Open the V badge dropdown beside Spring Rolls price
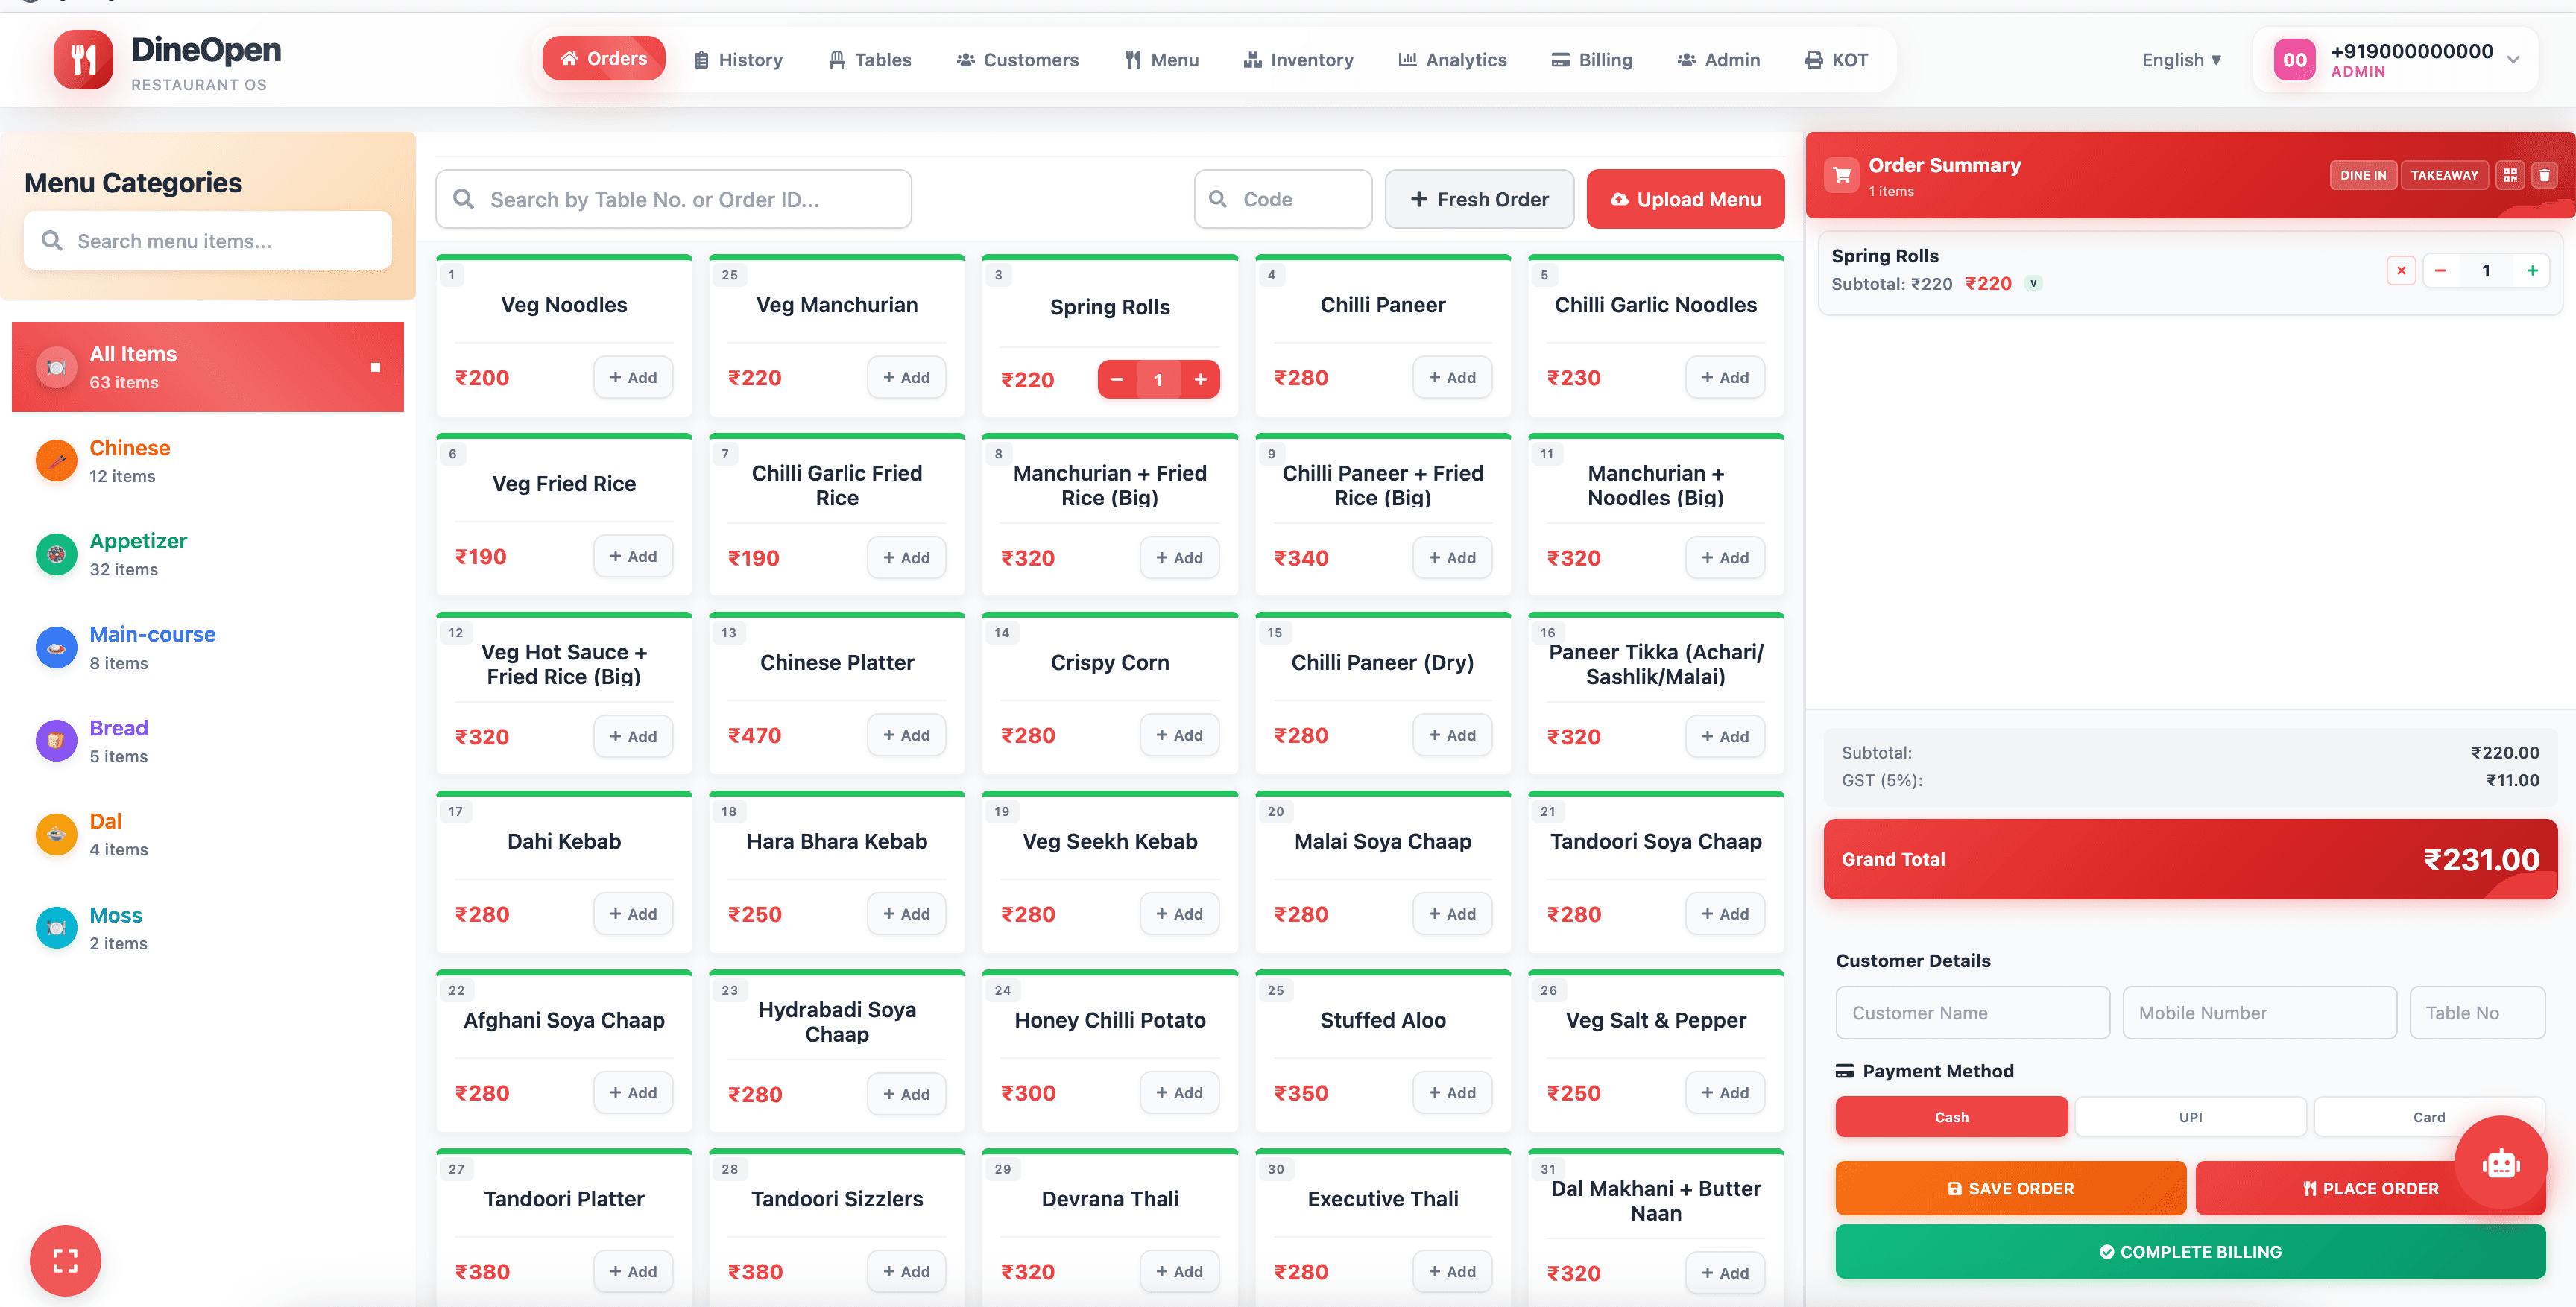The width and height of the screenshot is (2576, 1307). pyautogui.click(x=2033, y=283)
